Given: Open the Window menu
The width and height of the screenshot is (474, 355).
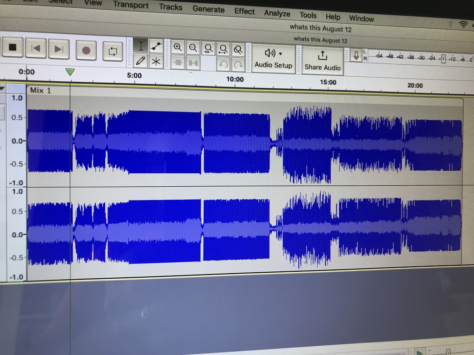Looking at the screenshot, I should [x=362, y=18].
